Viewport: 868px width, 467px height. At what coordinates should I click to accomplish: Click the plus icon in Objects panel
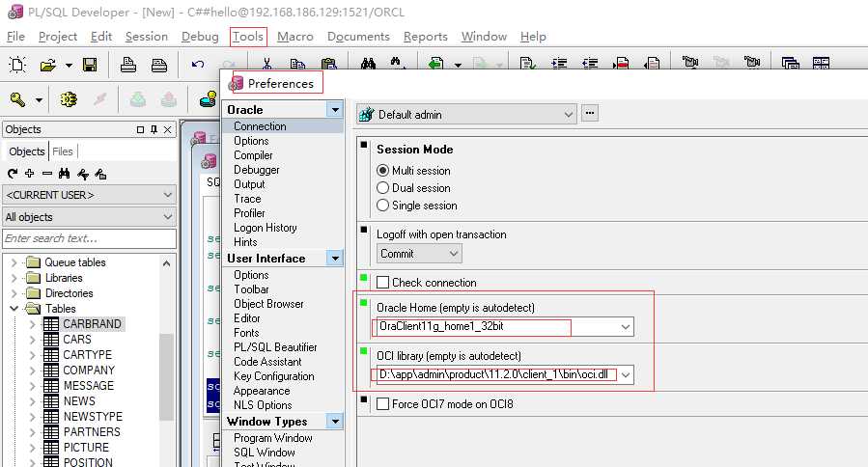tap(30, 174)
